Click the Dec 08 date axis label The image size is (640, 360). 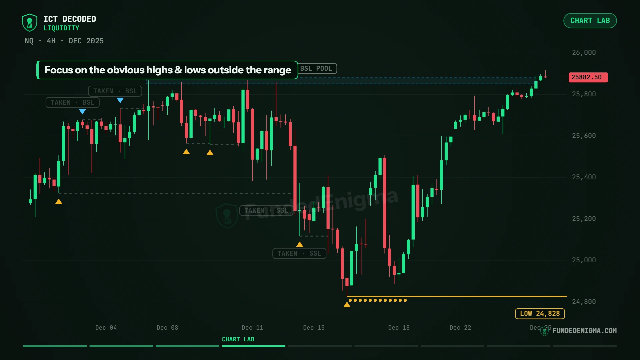click(x=167, y=328)
